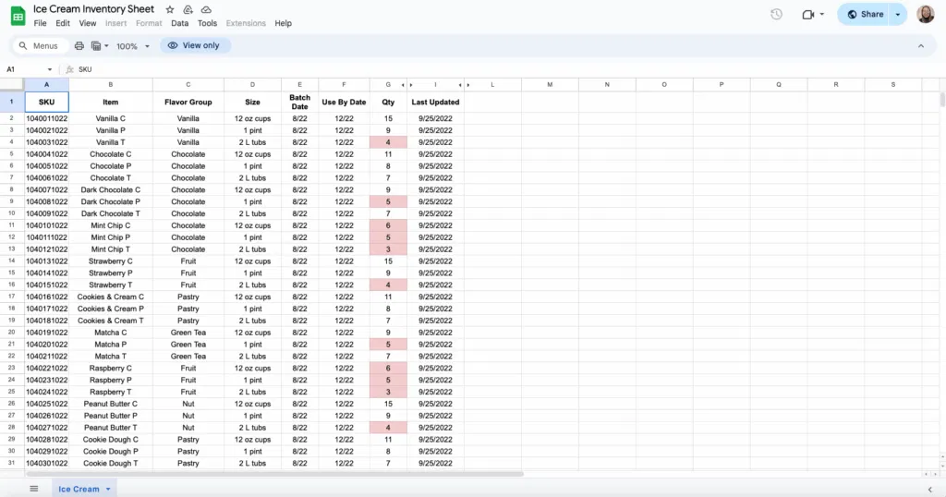The height and width of the screenshot is (497, 946).
Task: Select Flavor Group cell for Peanut Butter C
Action: click(188, 404)
